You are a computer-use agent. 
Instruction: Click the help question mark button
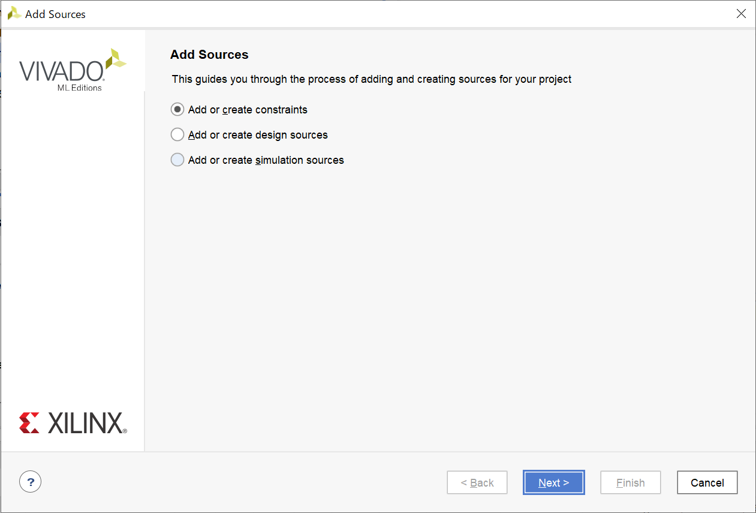[31, 481]
